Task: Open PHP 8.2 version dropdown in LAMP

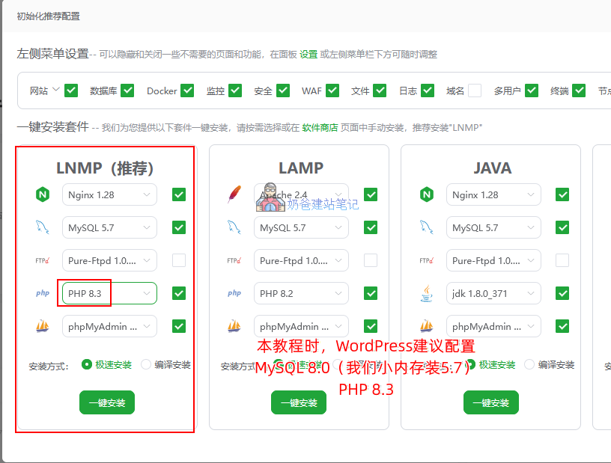Action: coord(301,293)
